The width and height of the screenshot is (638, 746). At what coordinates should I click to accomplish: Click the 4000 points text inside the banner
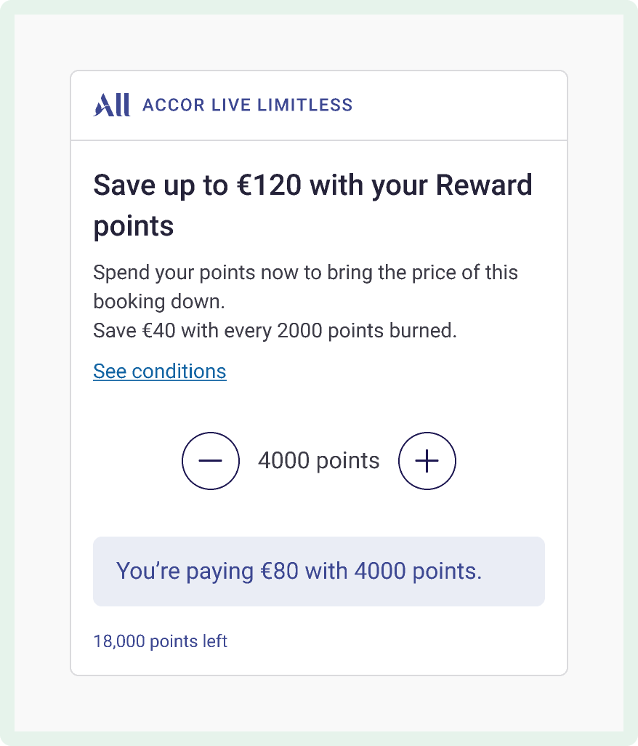[x=417, y=571]
